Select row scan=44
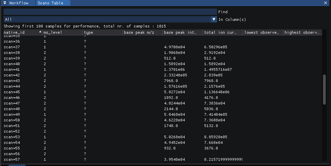The image size is (331, 166). click(x=163, y=86)
